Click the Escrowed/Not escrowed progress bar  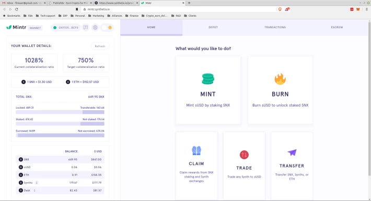tap(60, 135)
